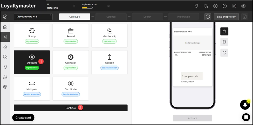Click the pencil edit icon
Screen dimensions: 253x125
point(5,17)
